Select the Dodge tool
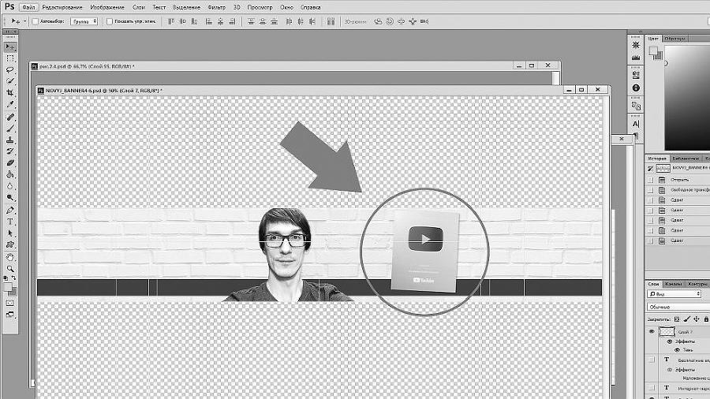The width and height of the screenshot is (710, 399). tap(10, 198)
